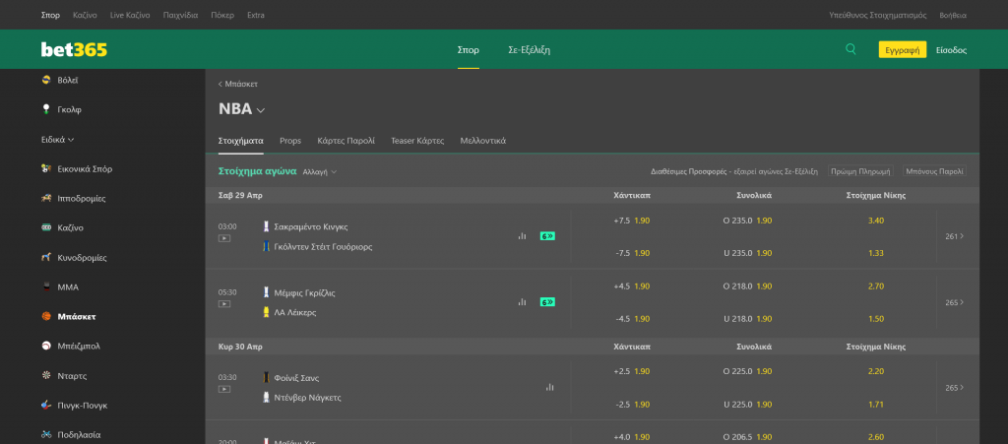This screenshot has height=444, width=1008.
Task: Open ΛΑ Λέικερς team name
Action: click(x=295, y=312)
